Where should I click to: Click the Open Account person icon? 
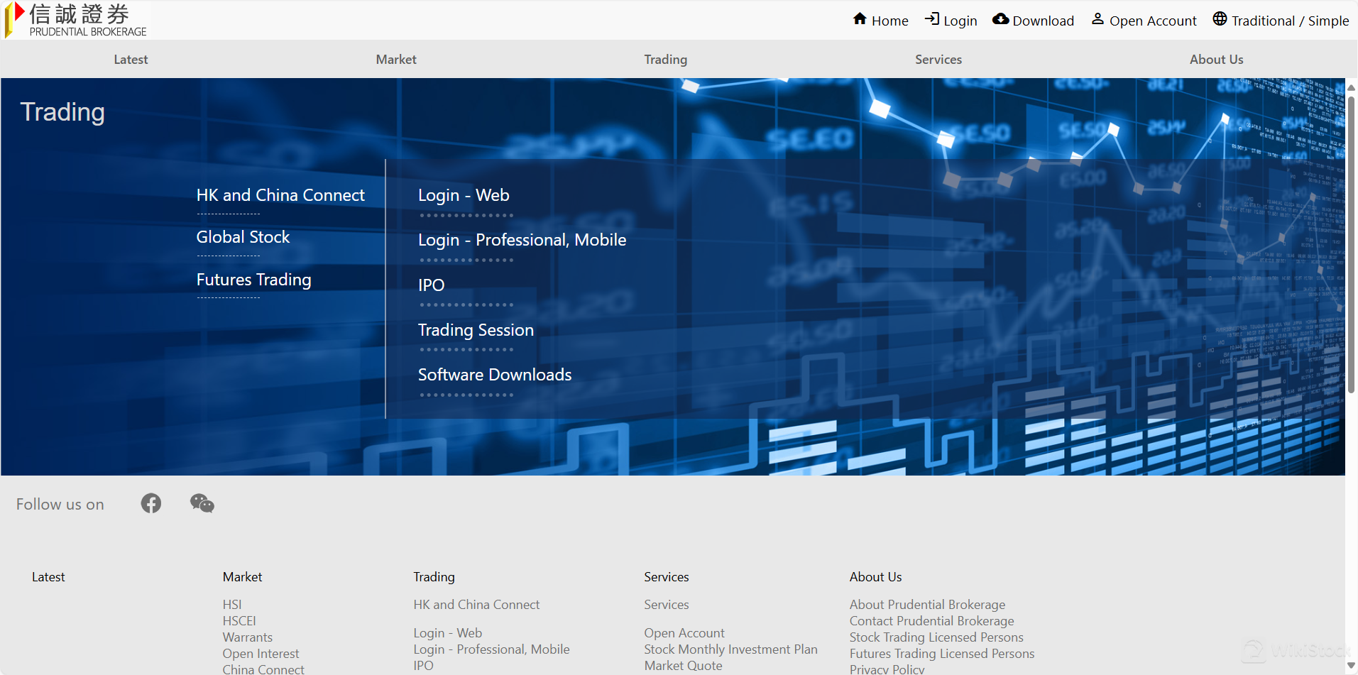pyautogui.click(x=1097, y=19)
